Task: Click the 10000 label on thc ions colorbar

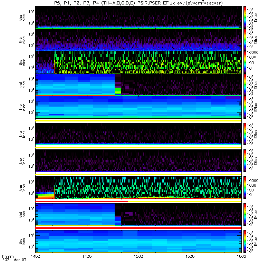Action: [253, 181]
